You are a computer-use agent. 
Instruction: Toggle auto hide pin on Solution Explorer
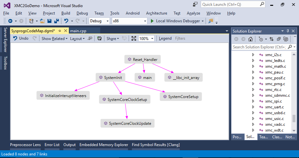288,31
